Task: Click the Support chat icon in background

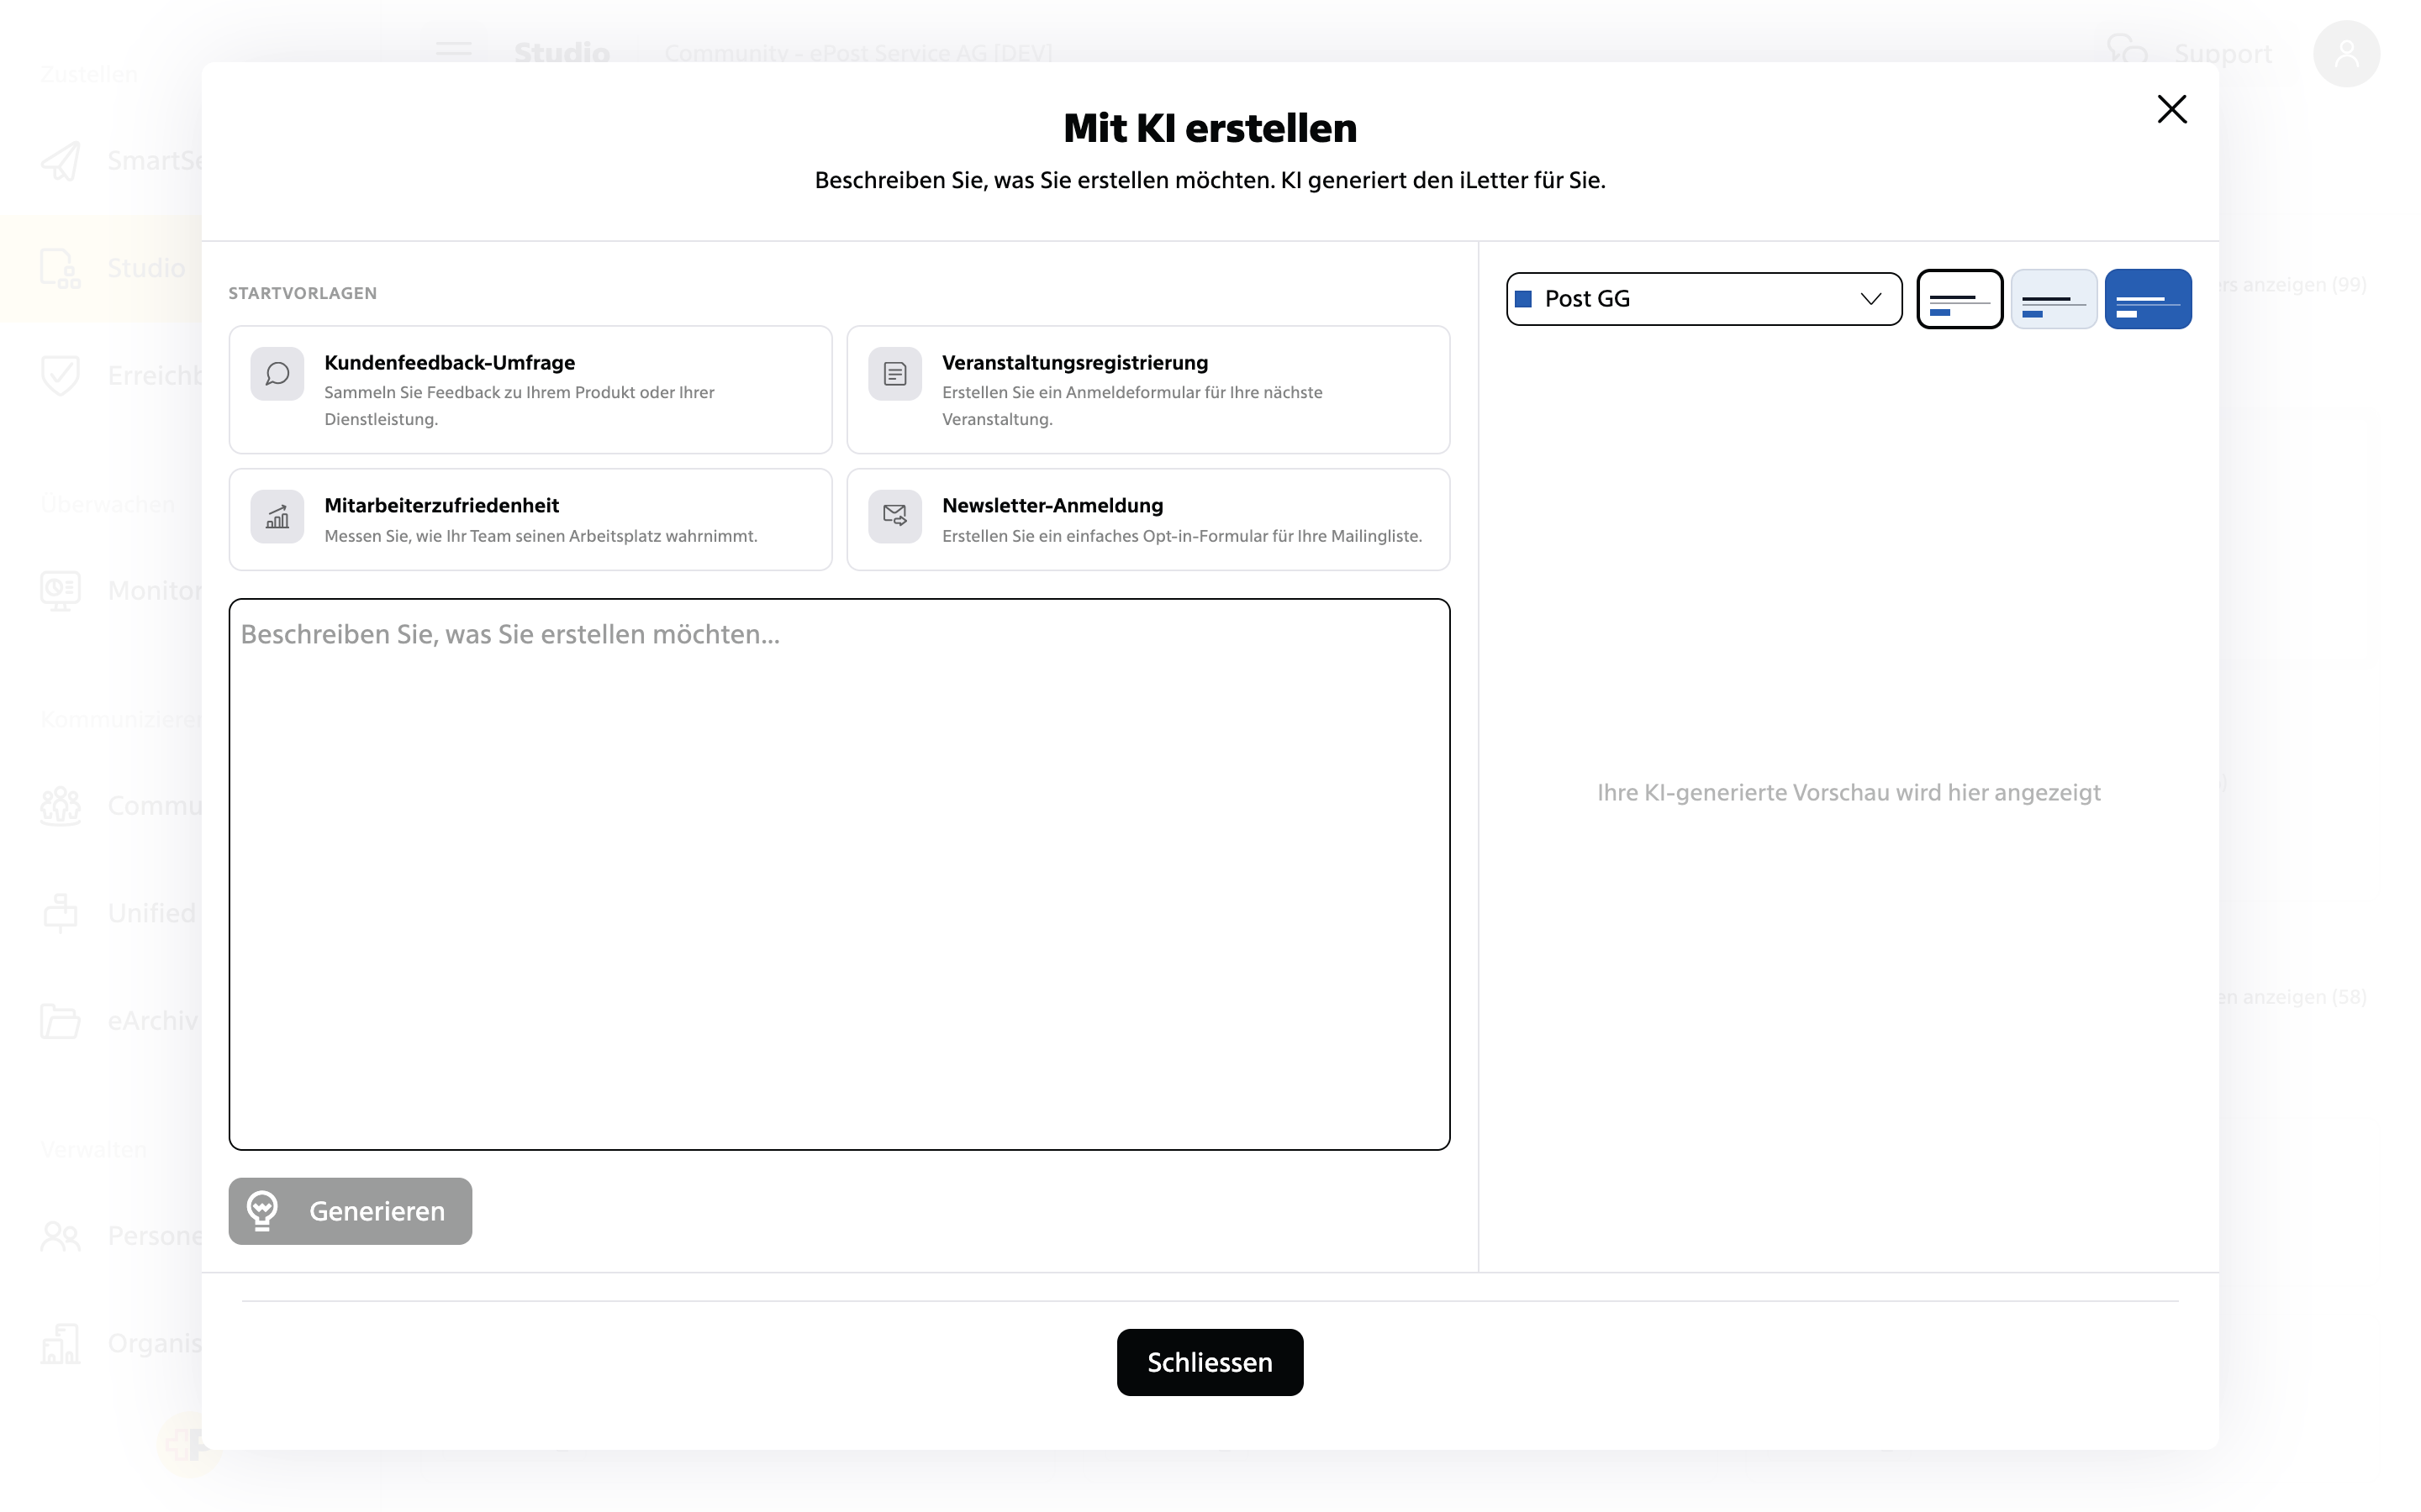Action: click(x=2127, y=50)
